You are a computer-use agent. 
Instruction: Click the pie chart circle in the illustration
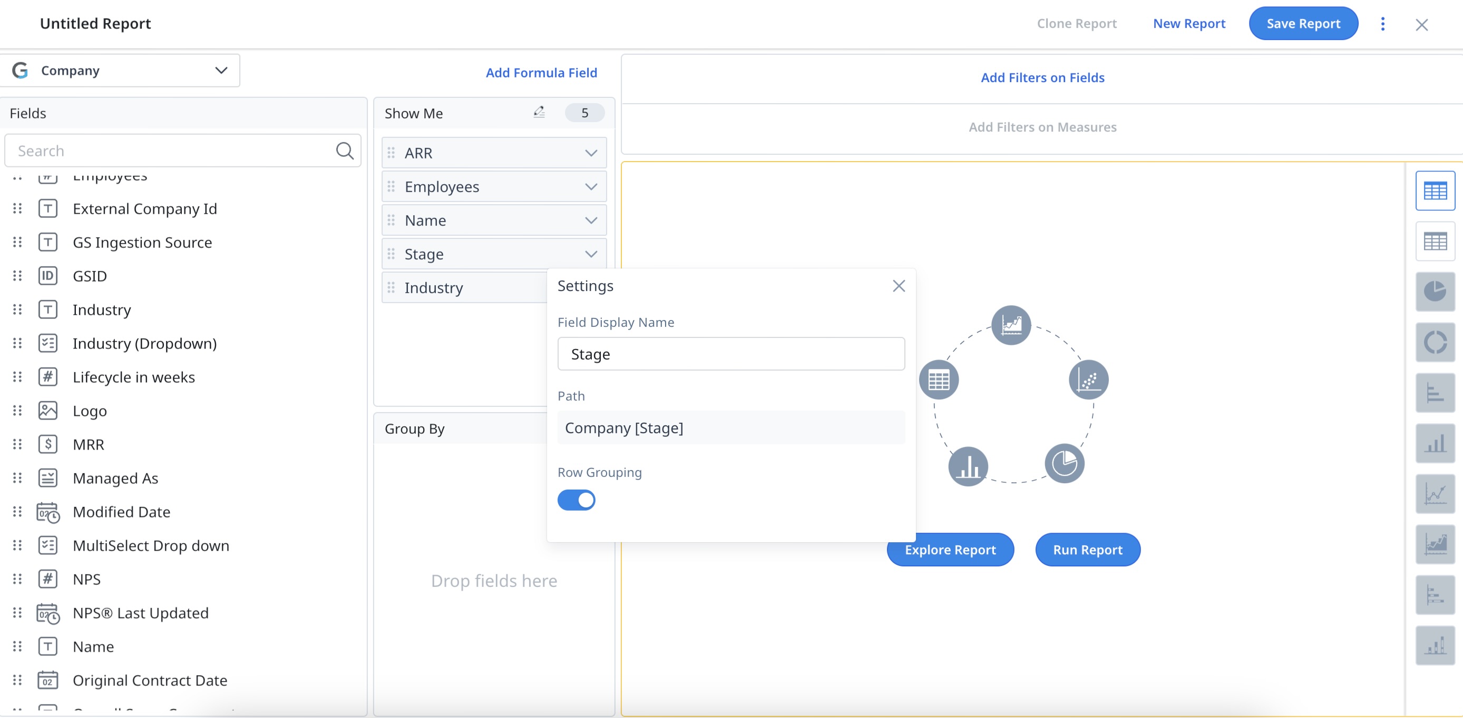pyautogui.click(x=1064, y=463)
